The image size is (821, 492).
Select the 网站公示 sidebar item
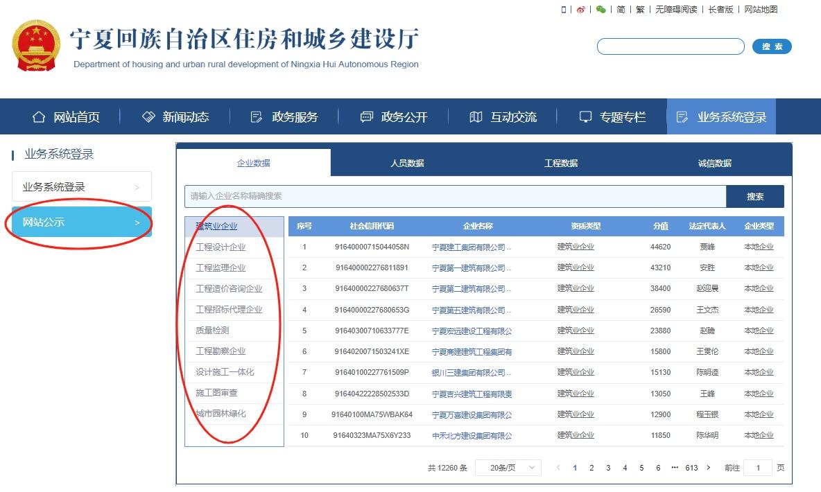[82, 222]
